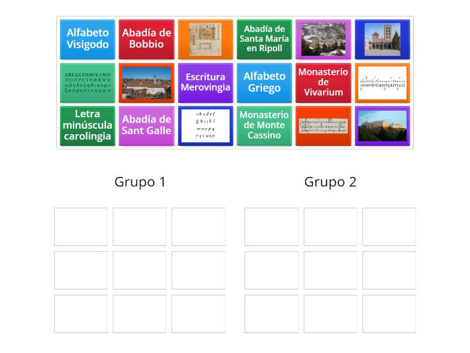Select the Escritura Merovingia card
Screen dimensions: 470x353
coord(206,83)
